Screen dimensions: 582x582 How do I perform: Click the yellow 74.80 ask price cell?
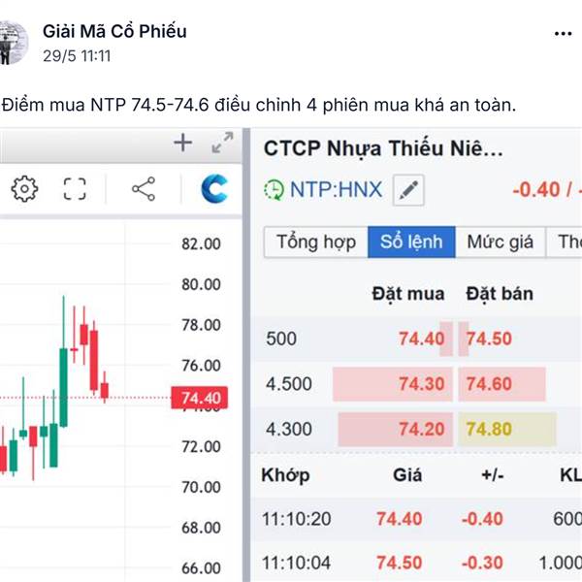pos(507,429)
